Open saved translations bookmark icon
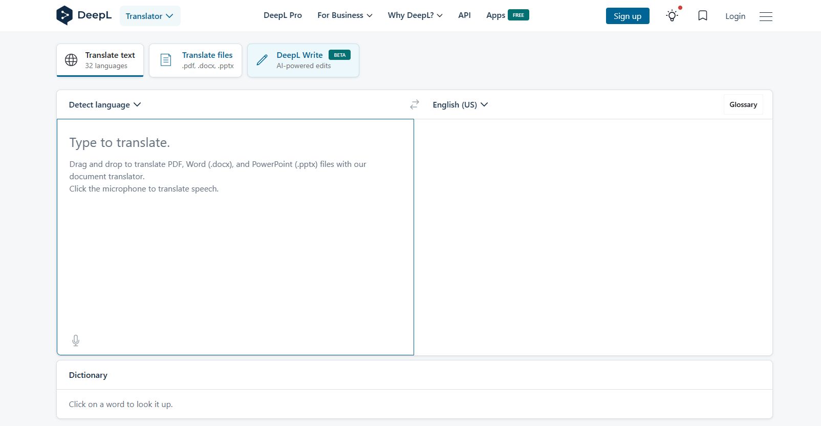 703,16
